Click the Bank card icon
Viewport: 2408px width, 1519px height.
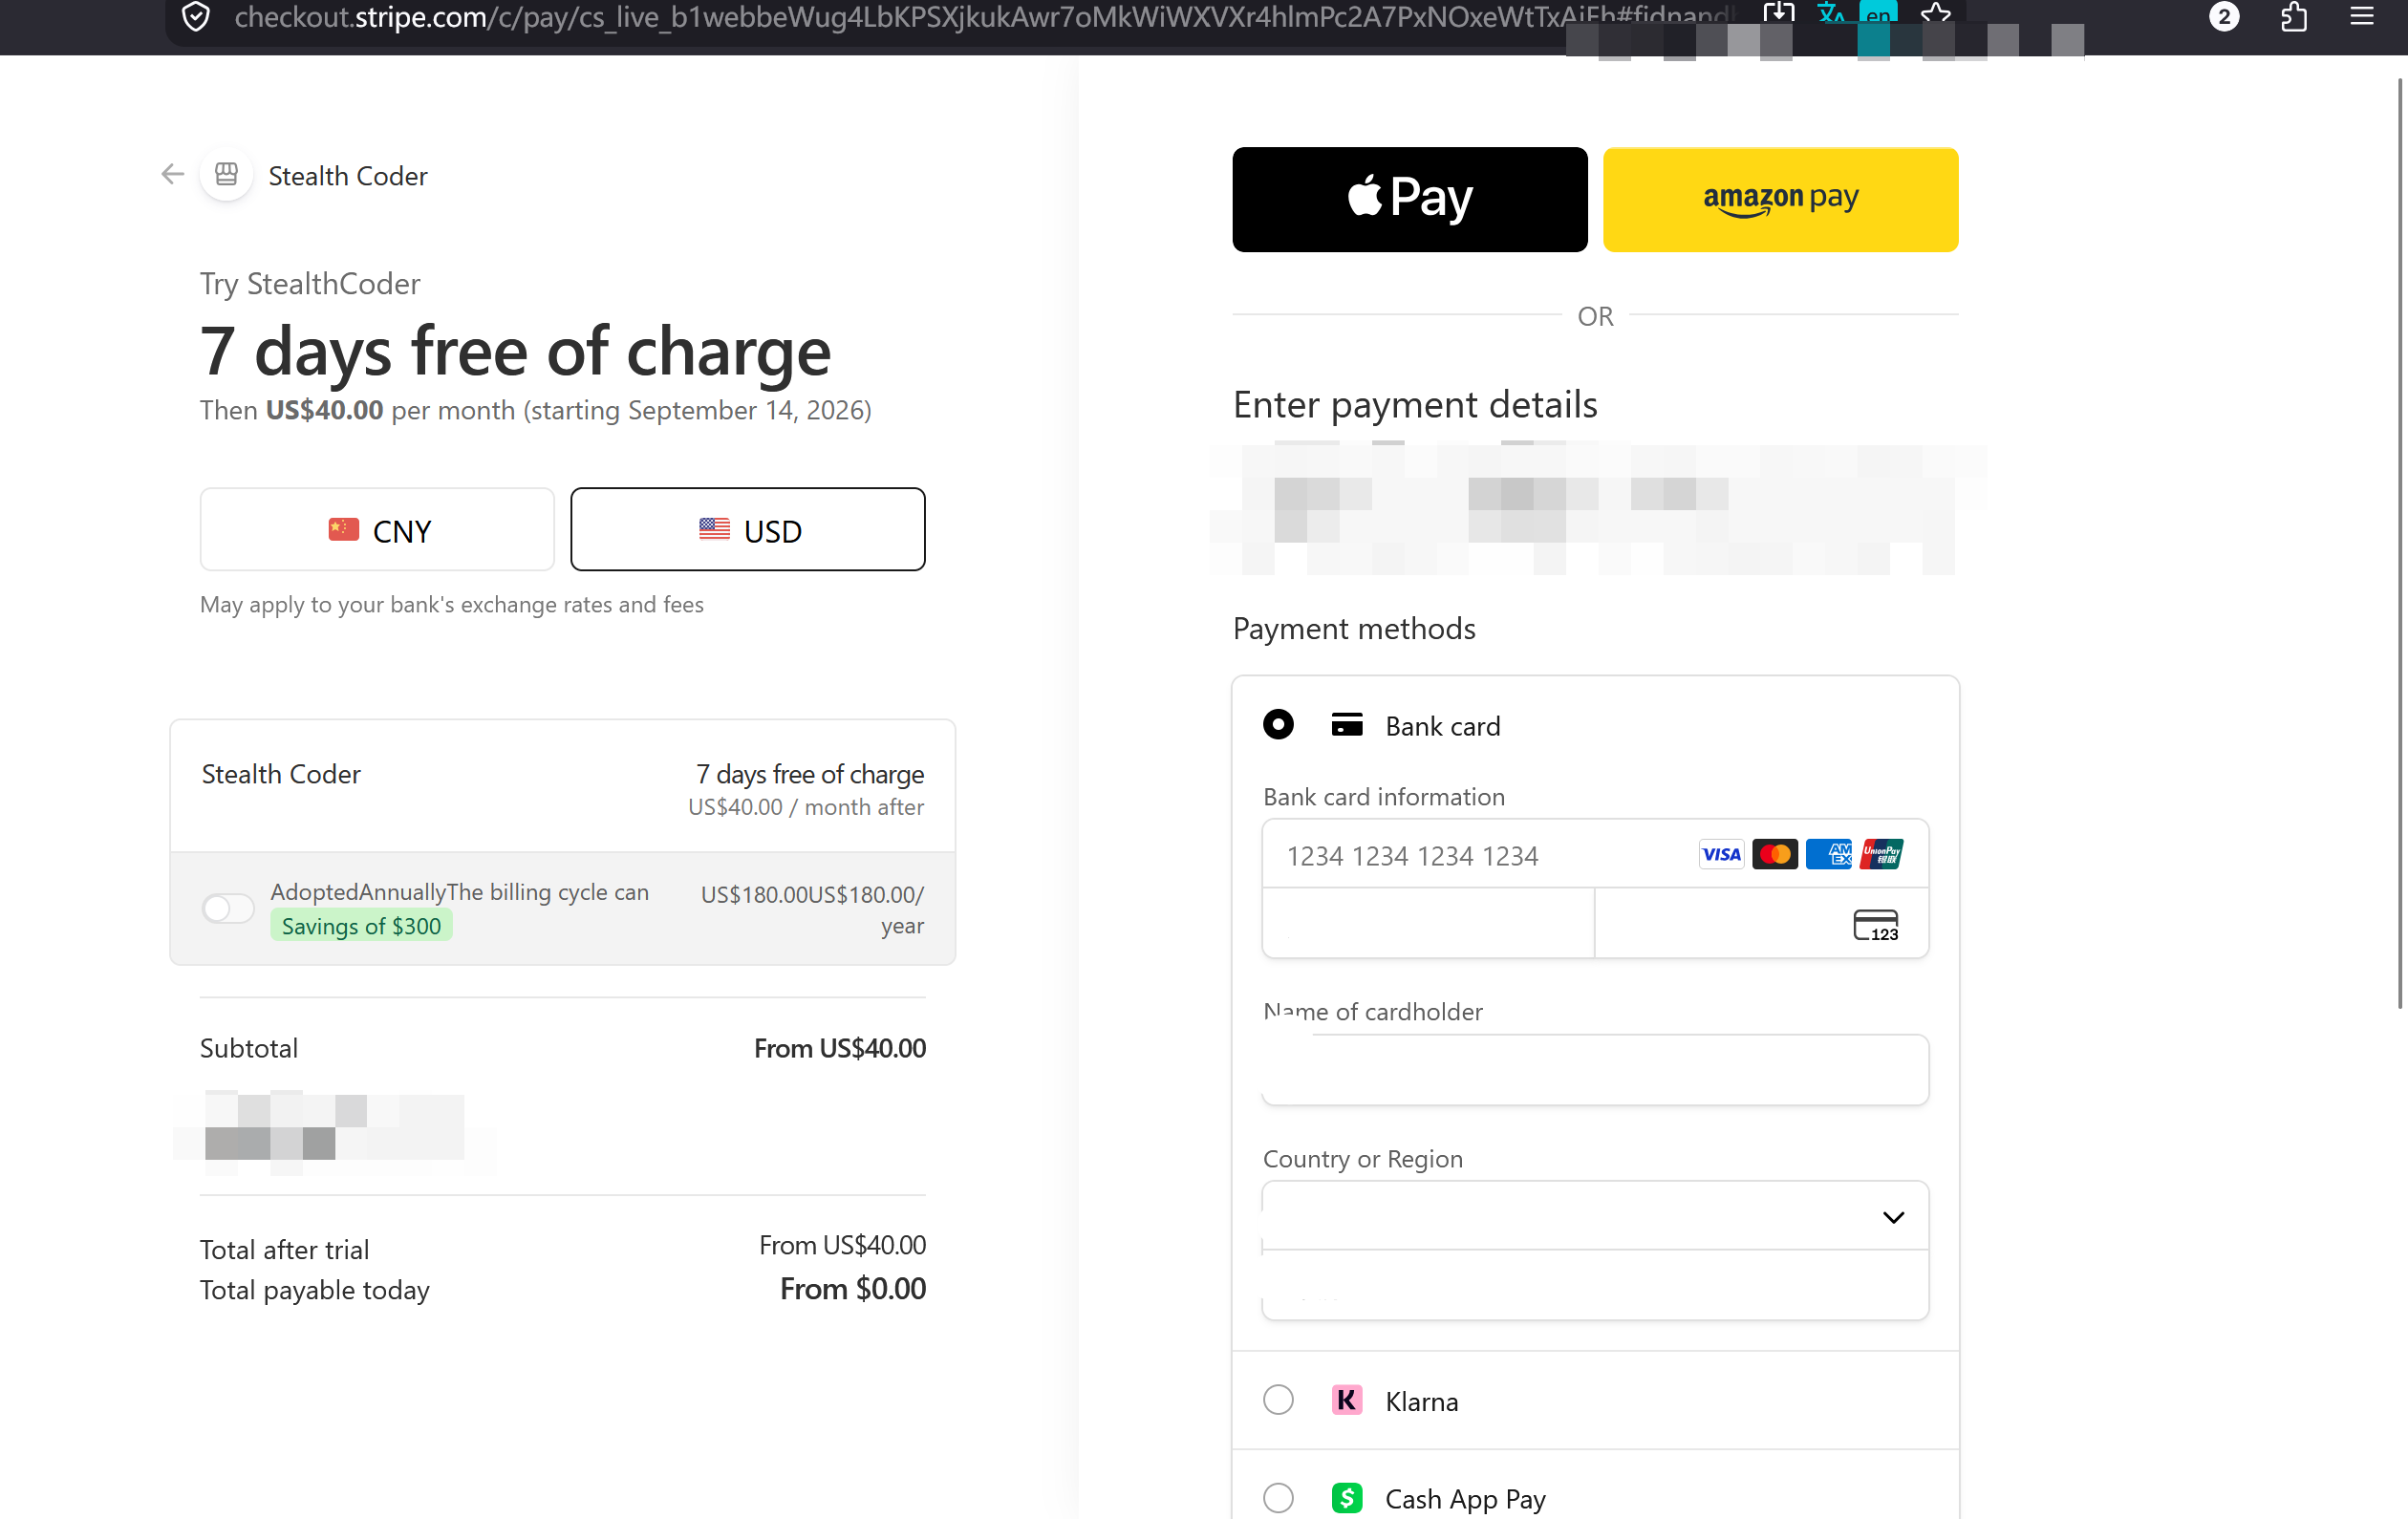1347,725
